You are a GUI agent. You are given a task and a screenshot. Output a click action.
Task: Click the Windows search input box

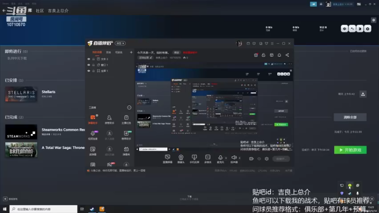[x=44, y=209]
